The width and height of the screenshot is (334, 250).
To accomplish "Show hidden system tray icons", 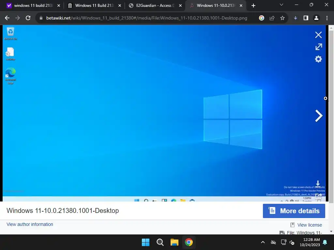I will pos(263,242).
